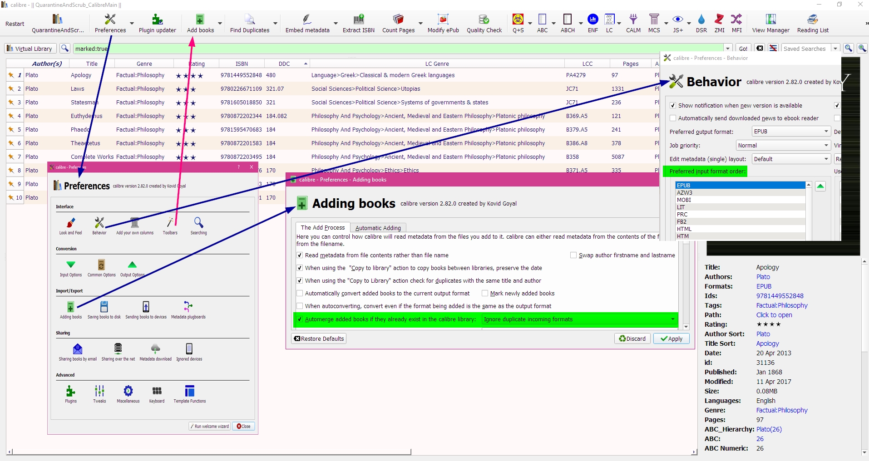Viewport: 869px width, 461px height.
Task: Toggle show notification for new version
Action: [673, 106]
